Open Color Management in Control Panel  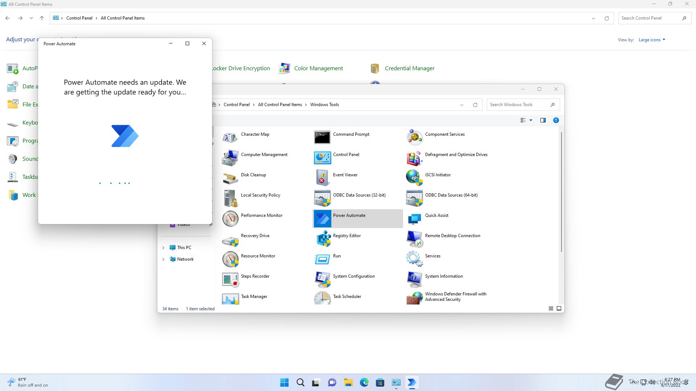coord(318,68)
